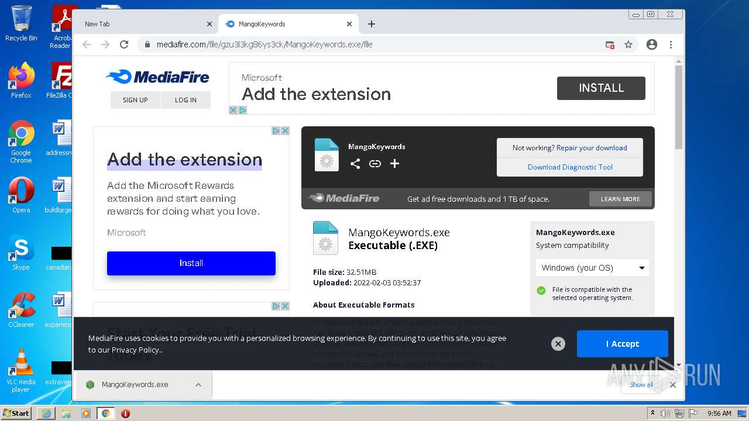
Task: Open a new tab with plus button
Action: point(372,24)
